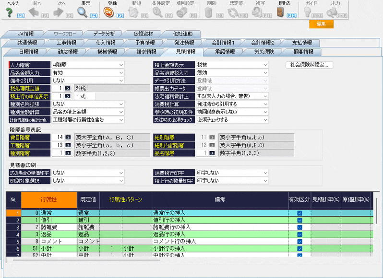Toggle 有効区分 checkbox in 通常 row

(x=299, y=213)
